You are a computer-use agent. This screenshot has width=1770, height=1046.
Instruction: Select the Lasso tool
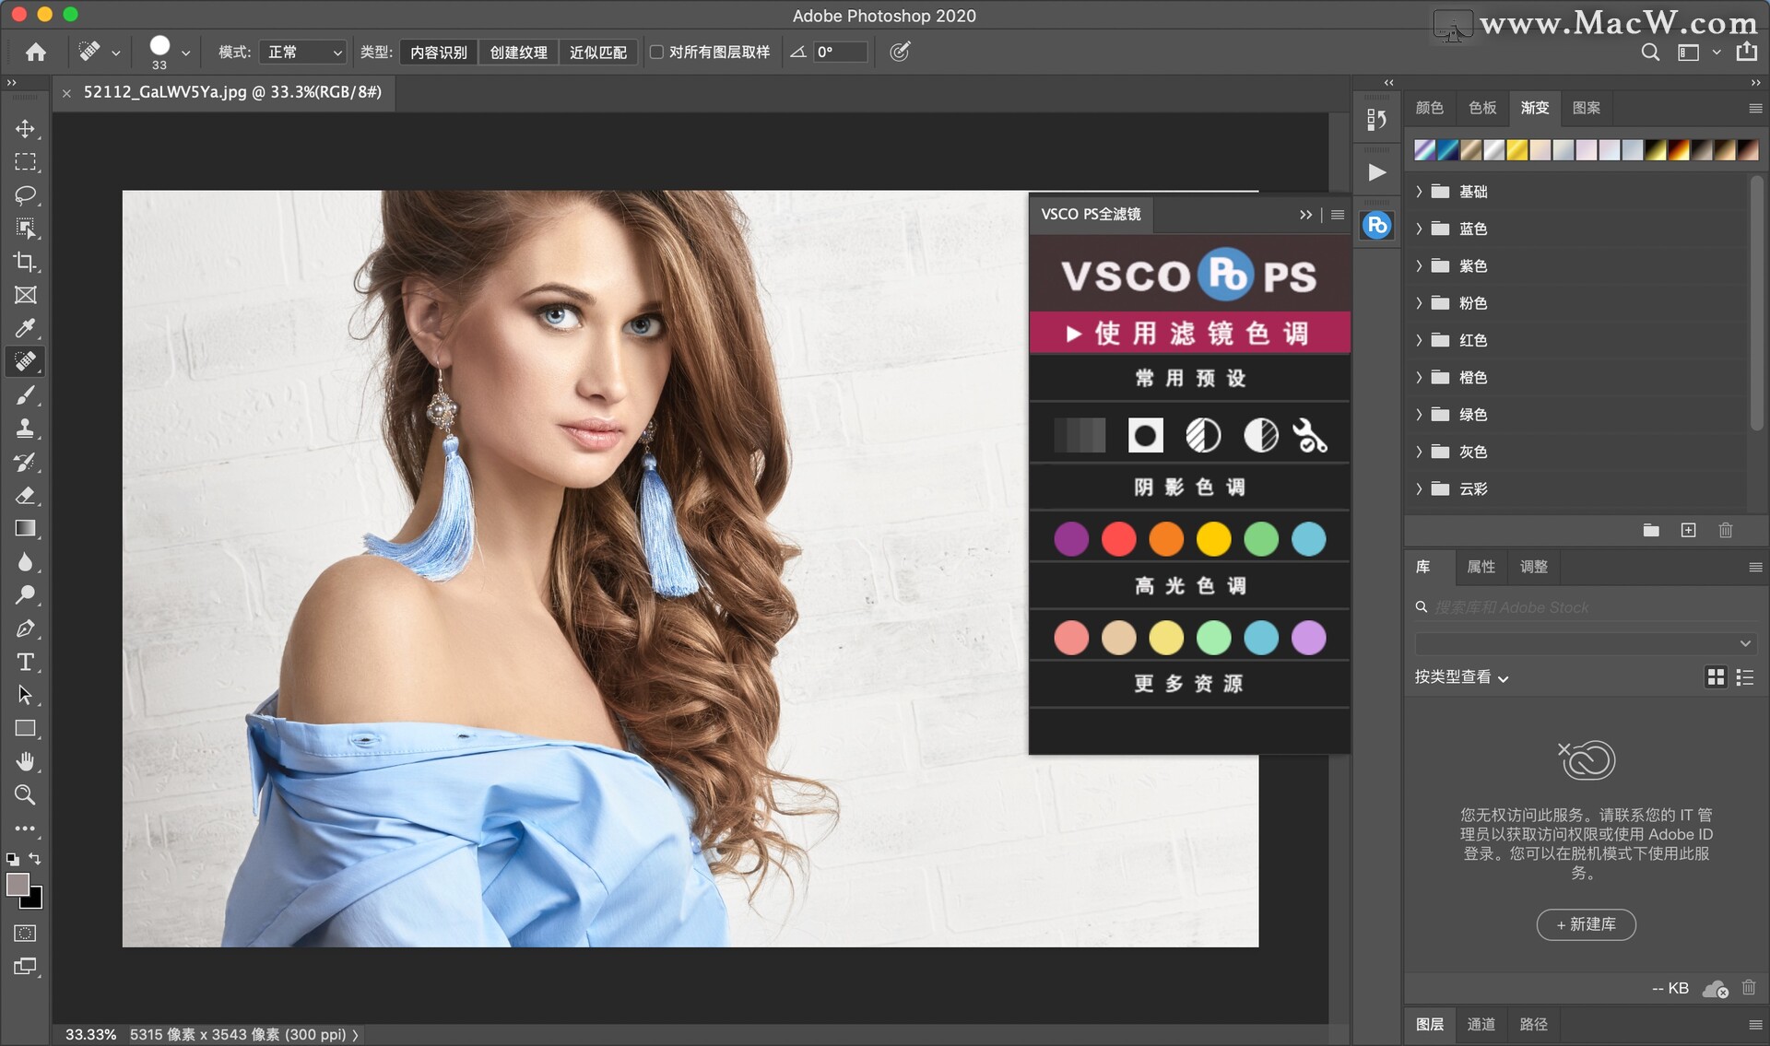pyautogui.click(x=25, y=195)
